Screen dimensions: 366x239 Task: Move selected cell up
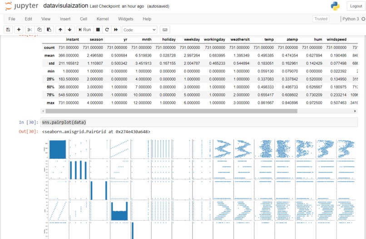pos(60,30)
